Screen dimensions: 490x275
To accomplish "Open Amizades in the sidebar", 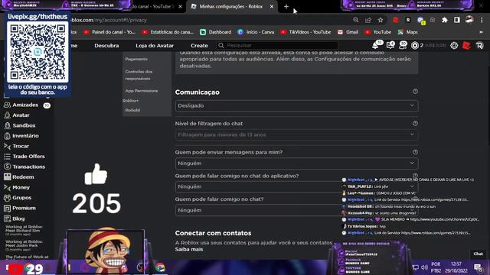I will point(25,105).
